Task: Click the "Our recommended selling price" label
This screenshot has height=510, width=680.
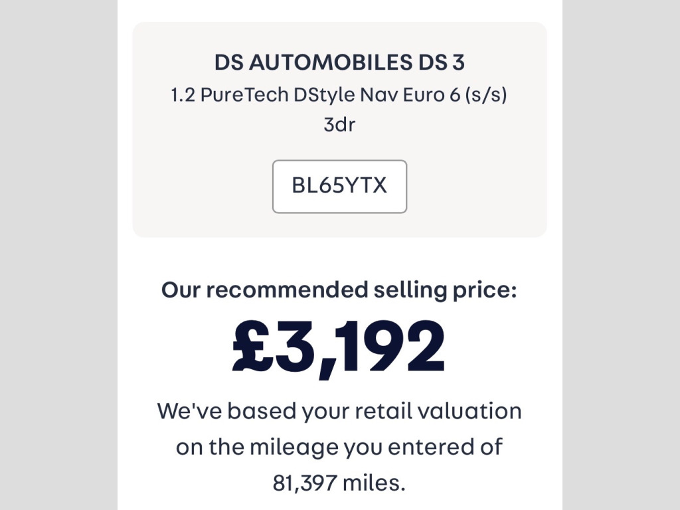Action: point(339,290)
